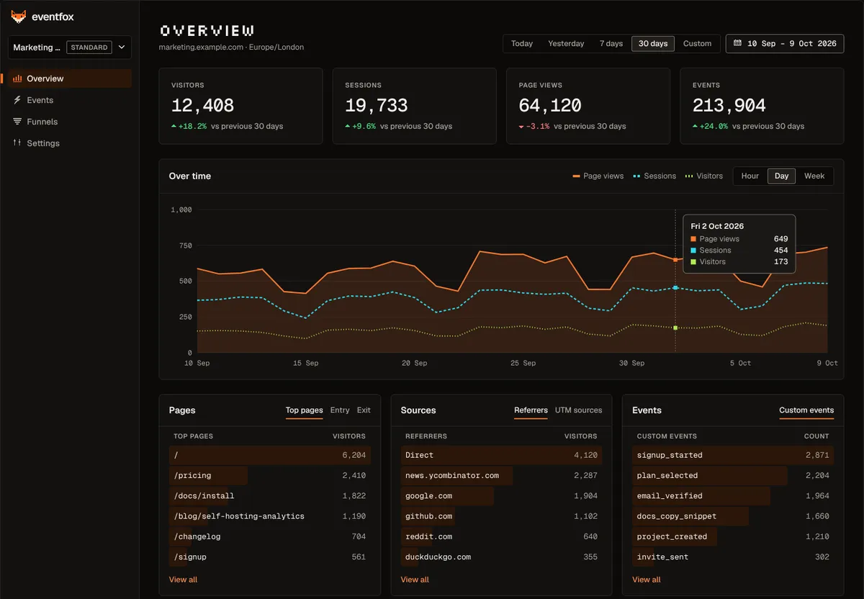Image resolution: width=864 pixels, height=599 pixels.
Task: Click View all under Events
Action: (647, 580)
